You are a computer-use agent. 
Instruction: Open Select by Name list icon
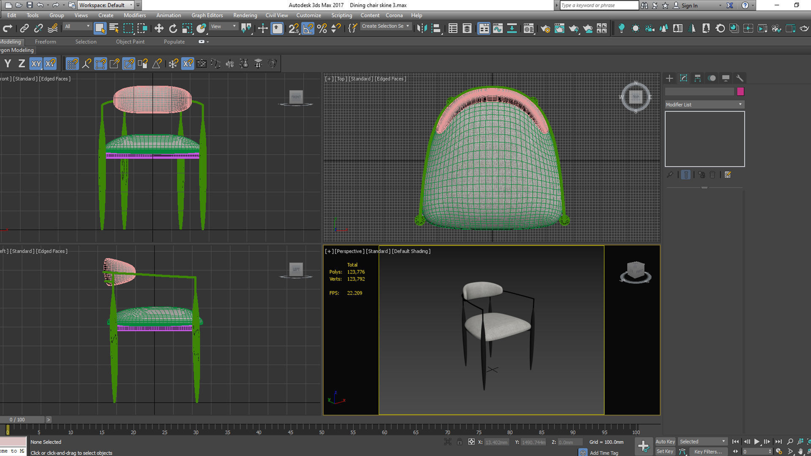[x=114, y=28]
